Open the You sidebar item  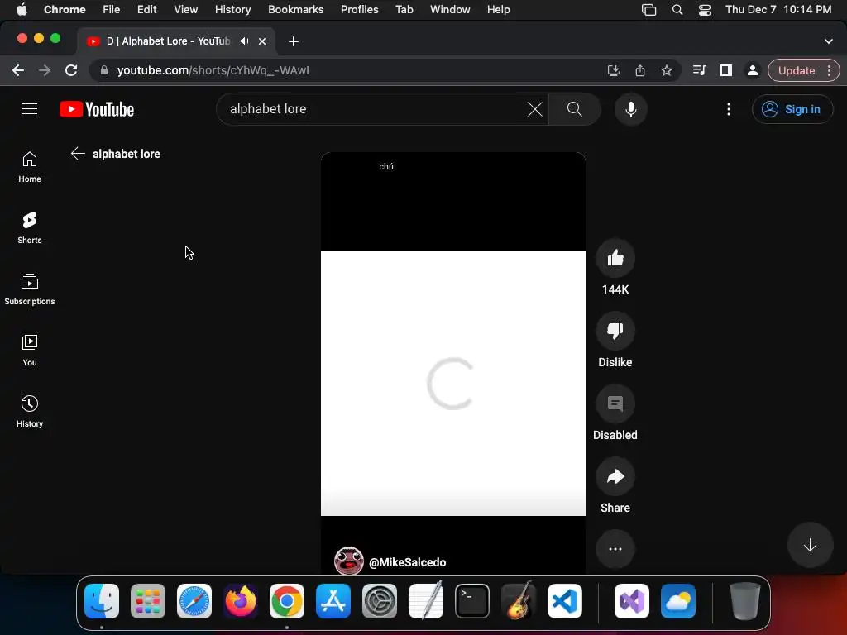(x=30, y=351)
